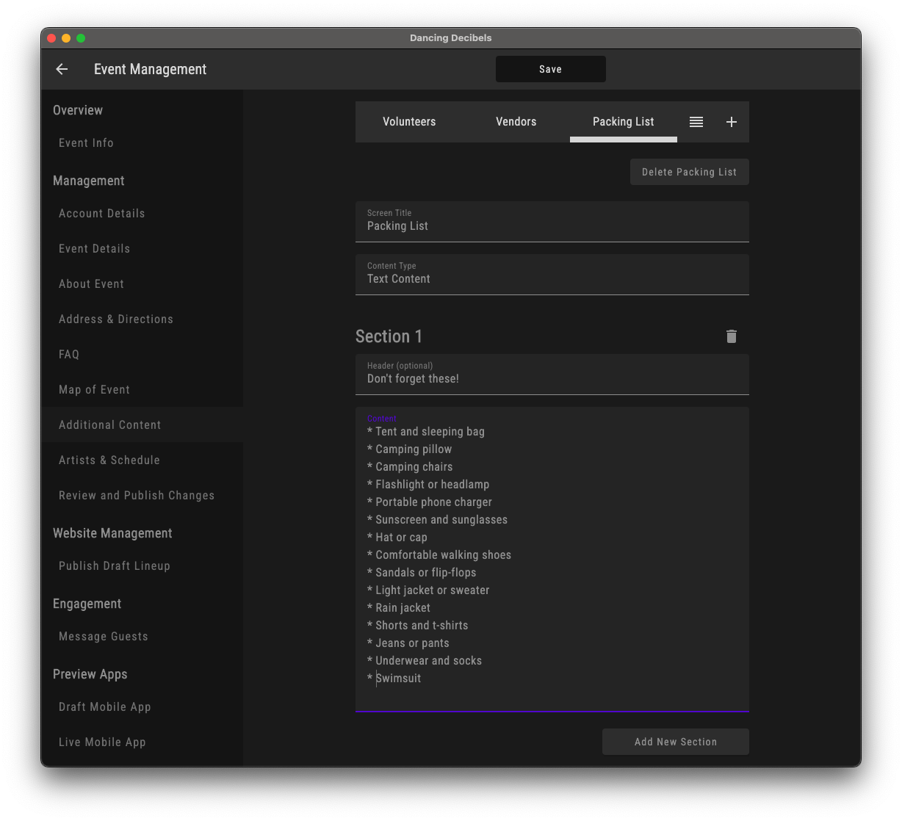Open the Content Type selector

(552, 275)
